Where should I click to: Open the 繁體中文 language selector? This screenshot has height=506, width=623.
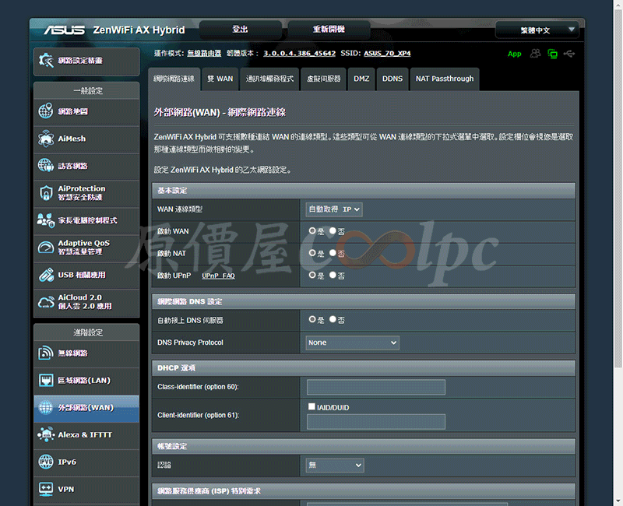537,30
